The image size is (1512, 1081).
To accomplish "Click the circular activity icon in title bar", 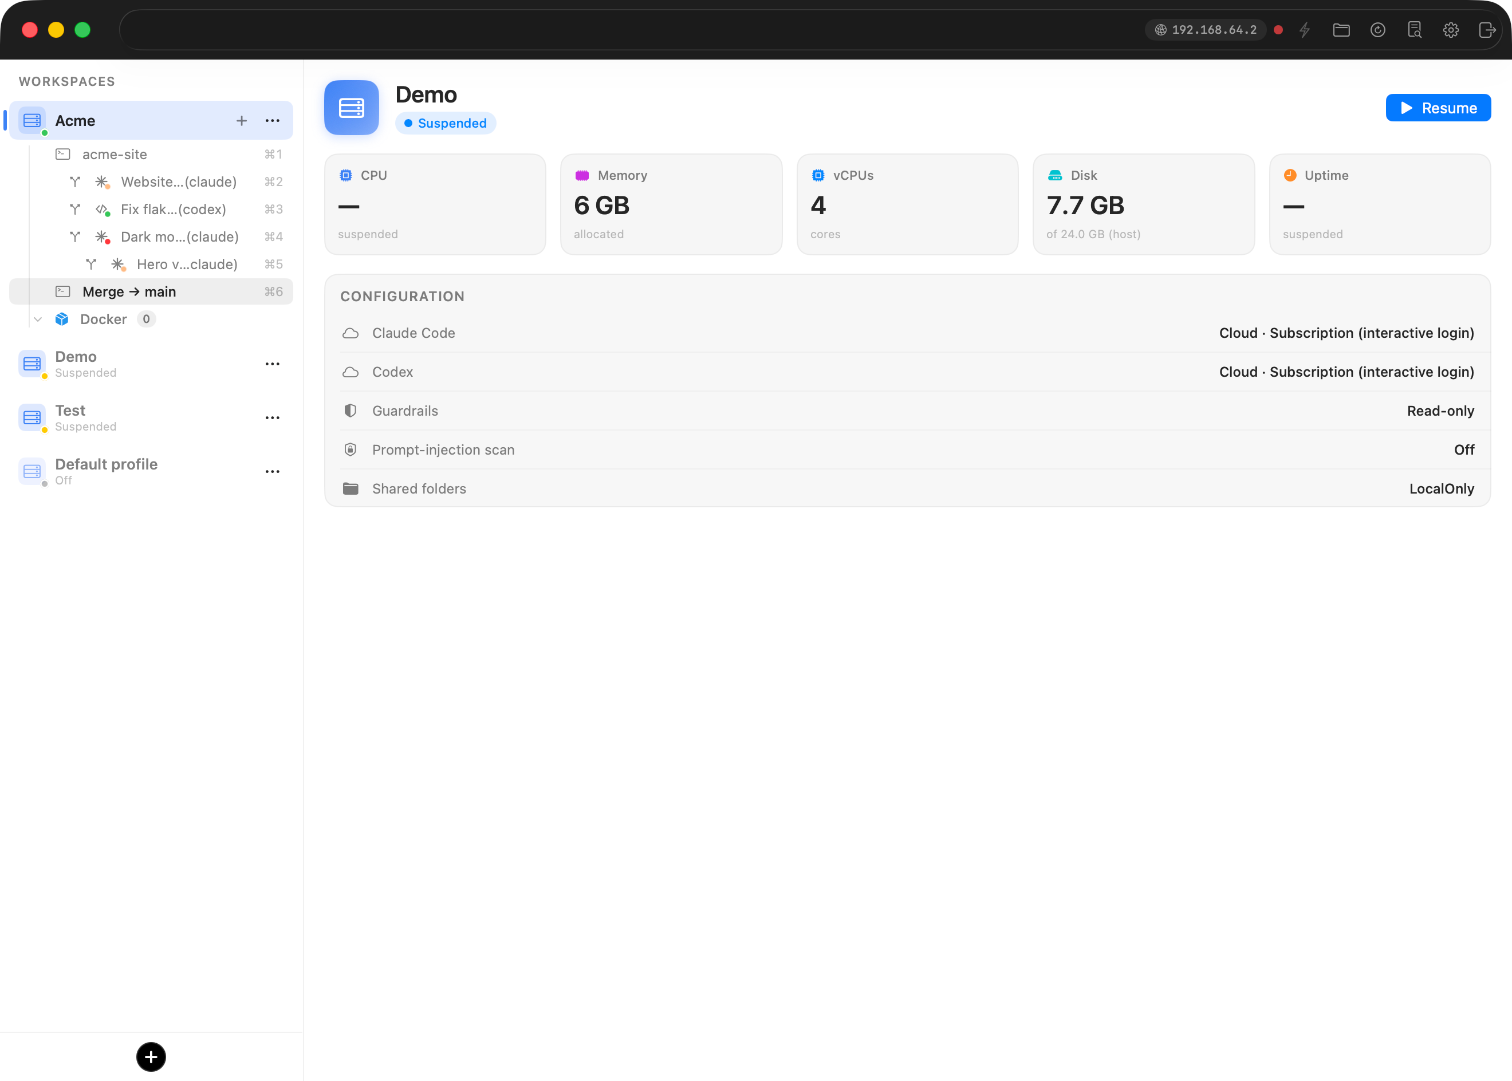I will [x=1377, y=30].
